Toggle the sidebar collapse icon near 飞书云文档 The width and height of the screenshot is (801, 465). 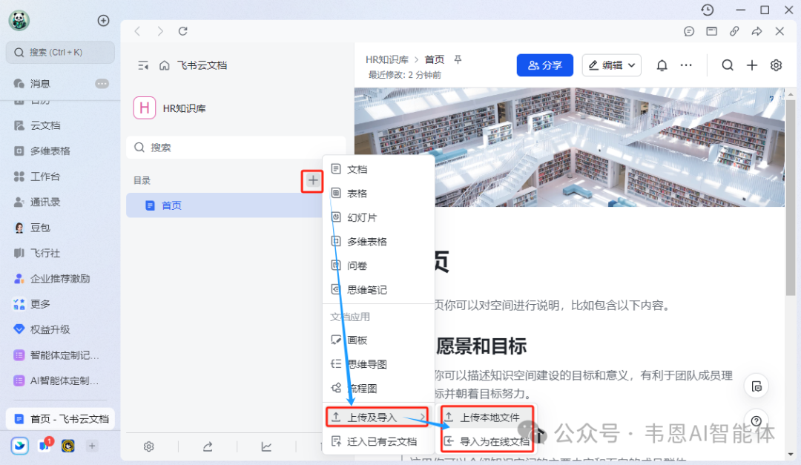[143, 65]
